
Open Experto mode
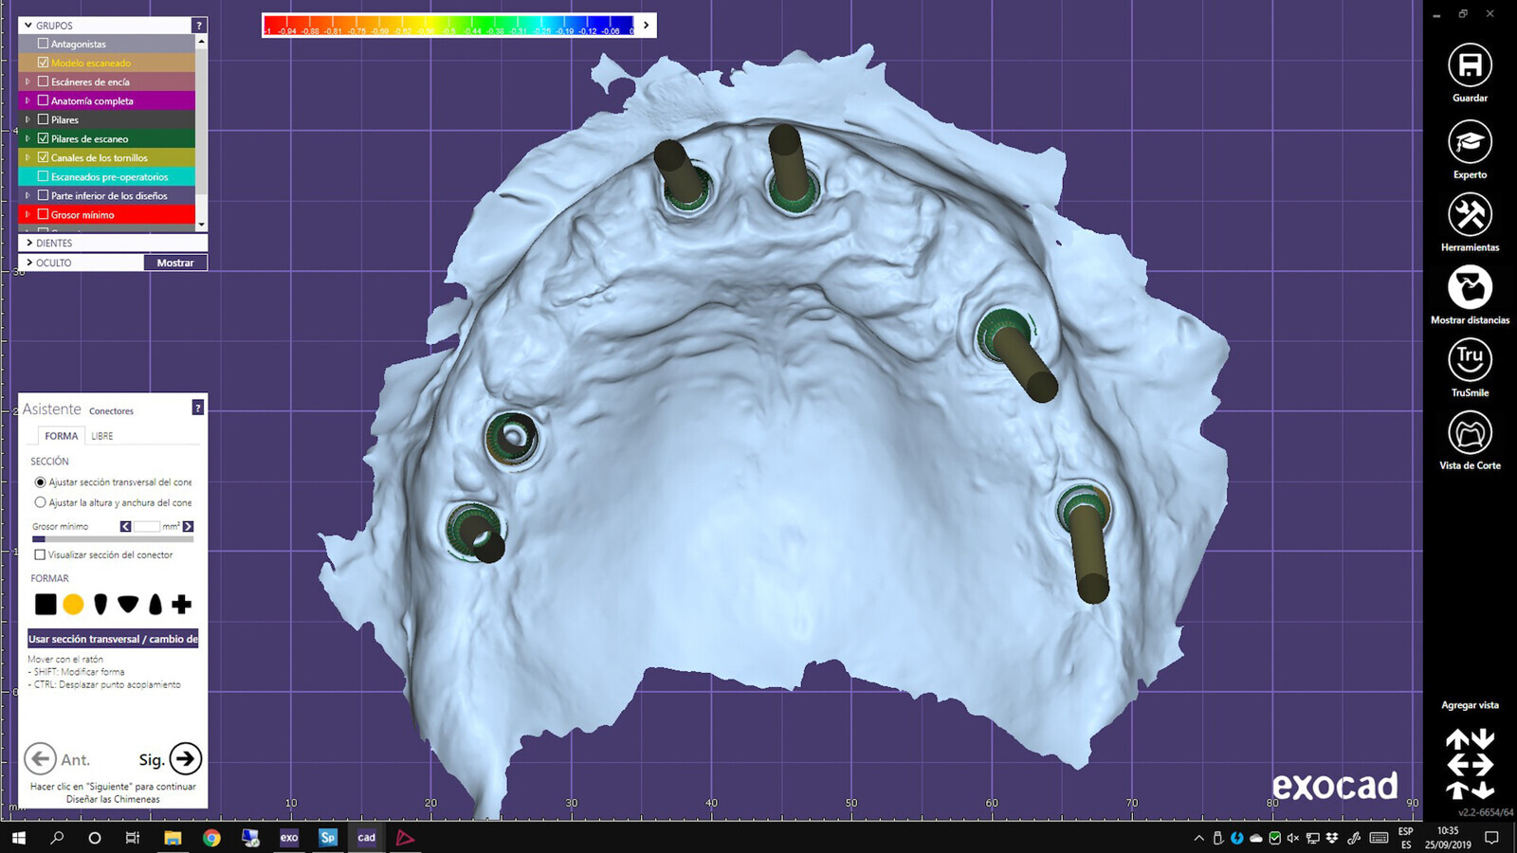[1470, 142]
